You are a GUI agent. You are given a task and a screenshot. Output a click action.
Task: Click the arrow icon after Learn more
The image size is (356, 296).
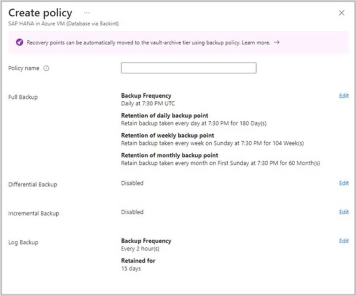276,42
